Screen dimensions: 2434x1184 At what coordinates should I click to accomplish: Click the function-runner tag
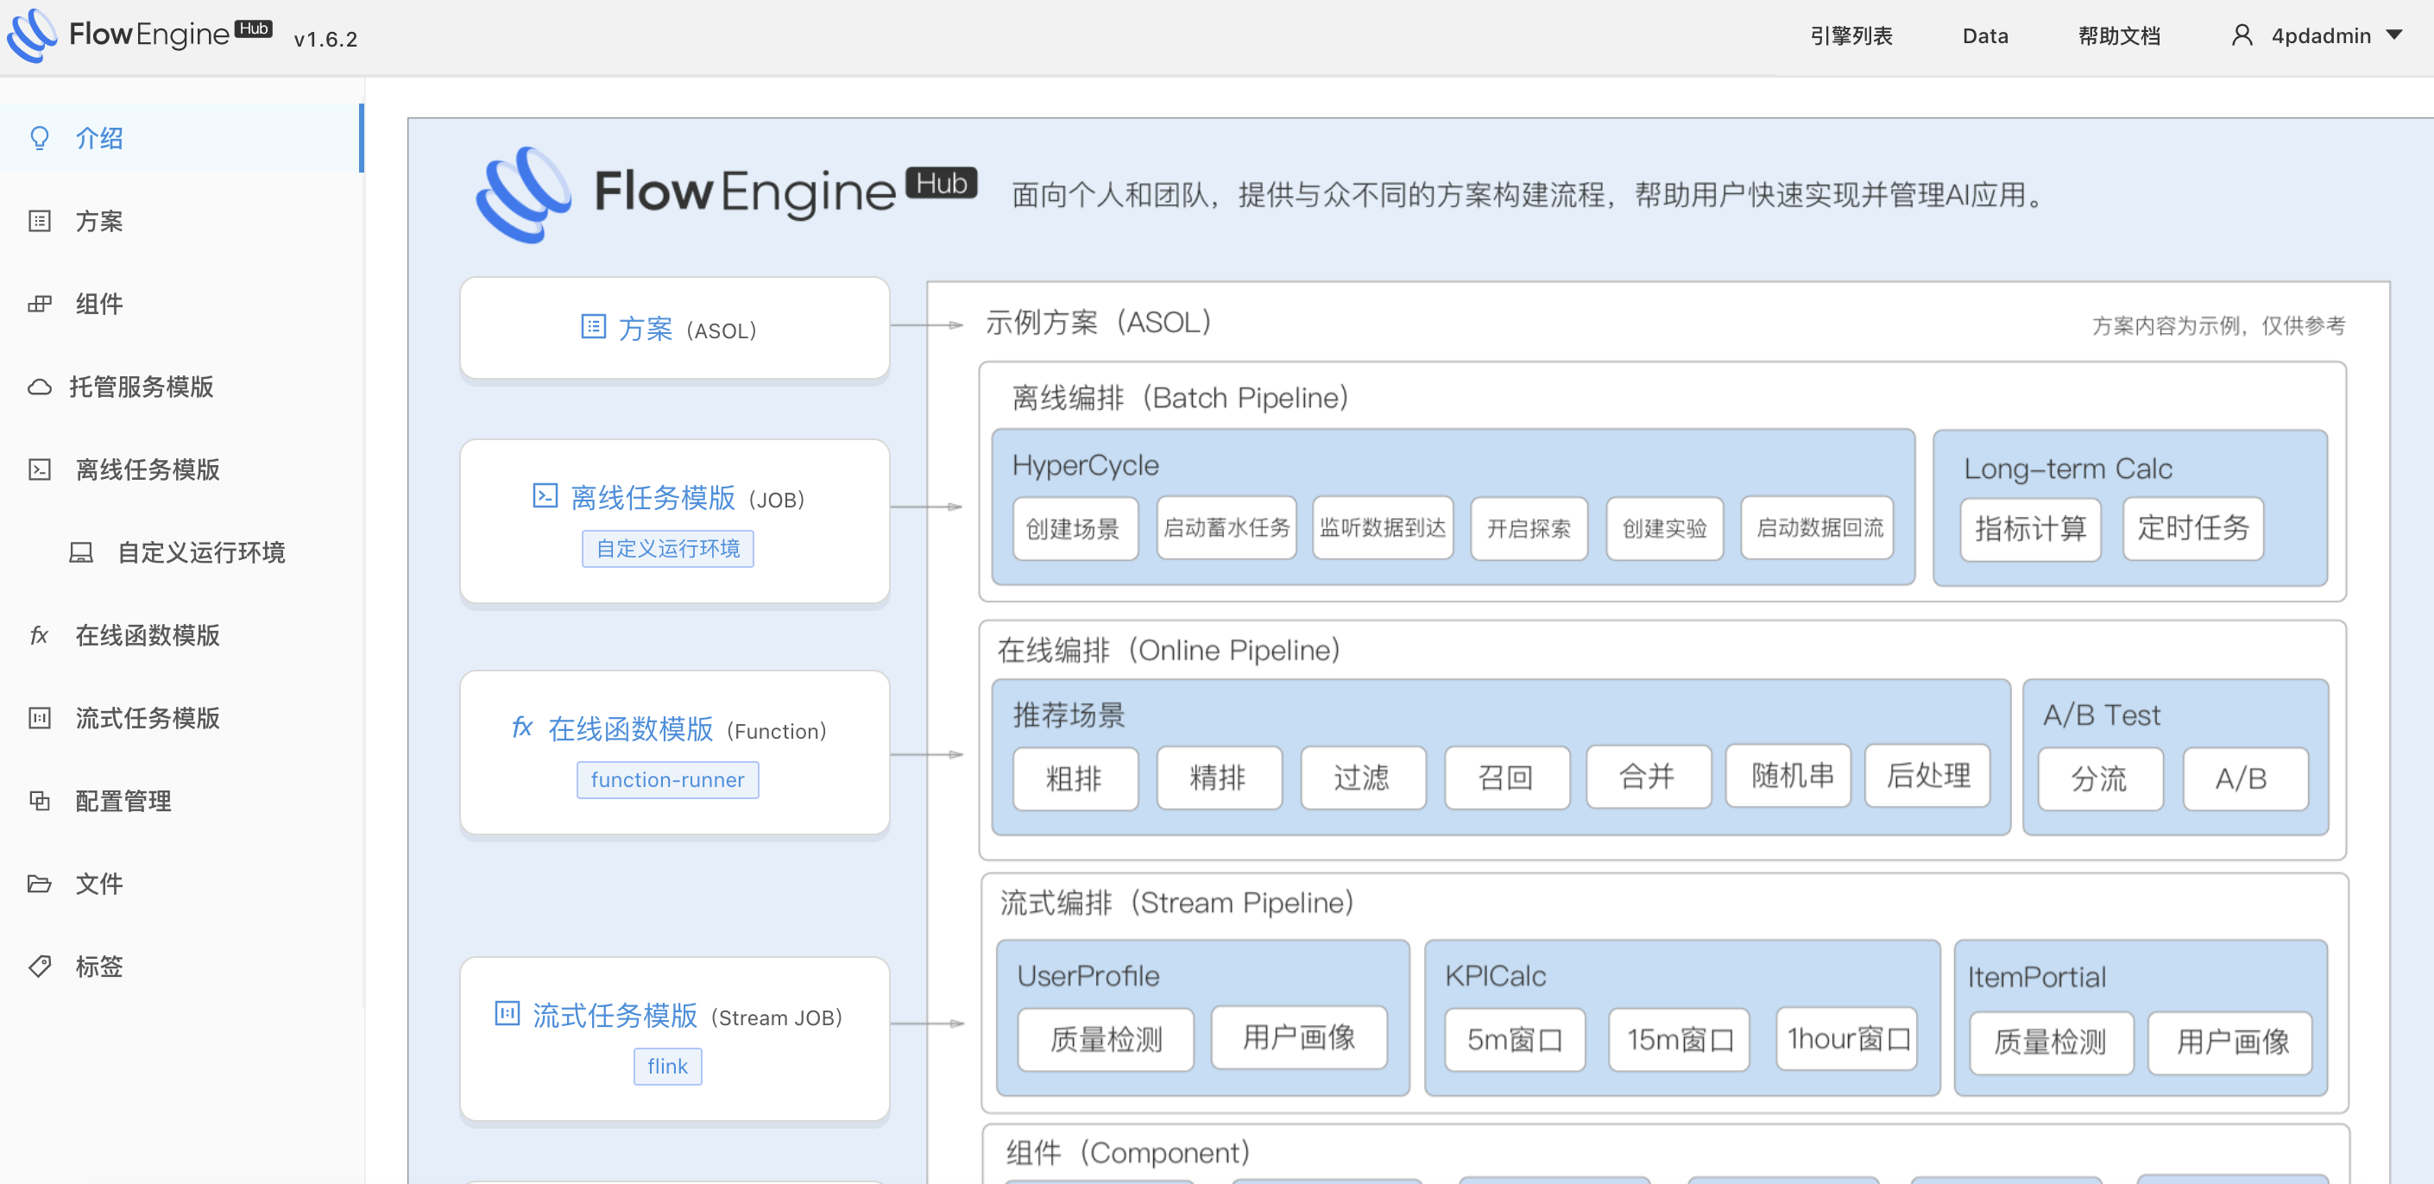pos(667,778)
